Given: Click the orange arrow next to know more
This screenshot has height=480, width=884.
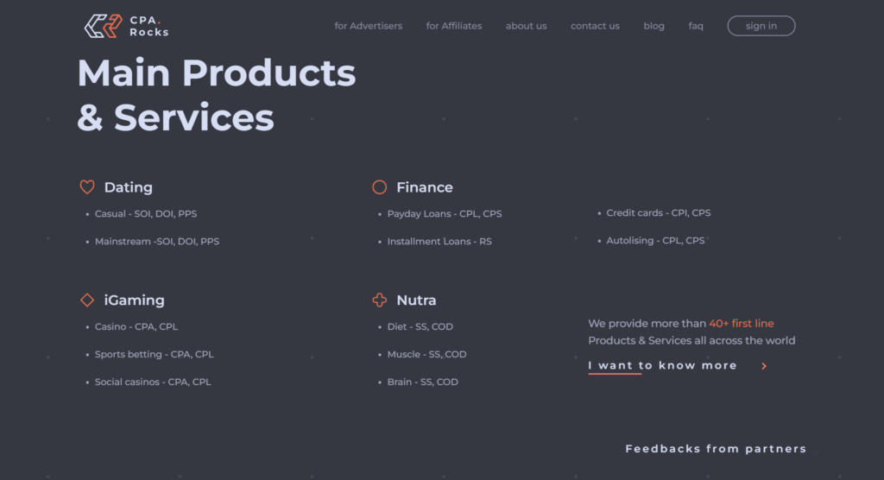Looking at the screenshot, I should tap(764, 366).
